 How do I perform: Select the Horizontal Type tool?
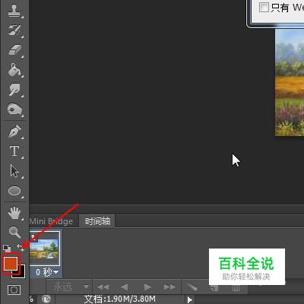coord(14,151)
